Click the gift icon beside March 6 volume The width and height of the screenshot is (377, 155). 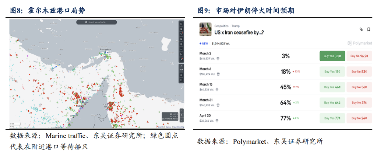pyautogui.click(x=218, y=74)
